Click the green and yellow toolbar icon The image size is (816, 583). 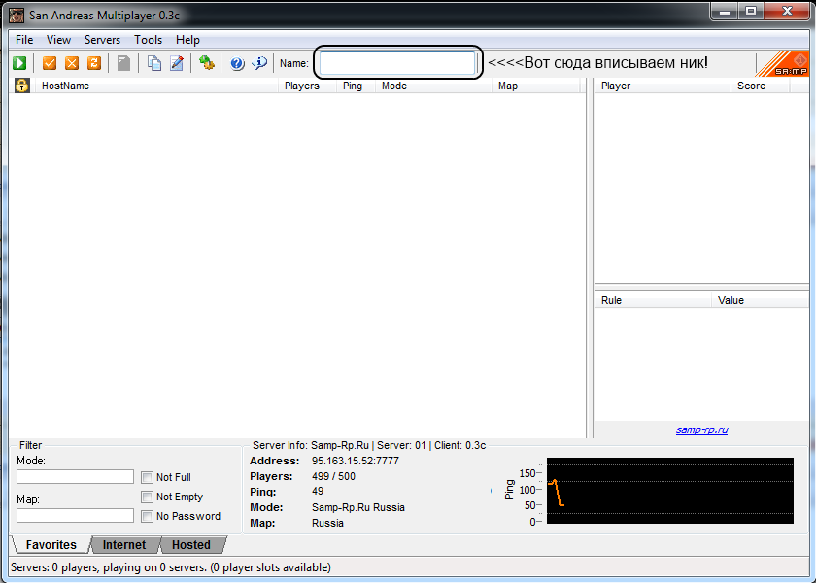point(207,63)
